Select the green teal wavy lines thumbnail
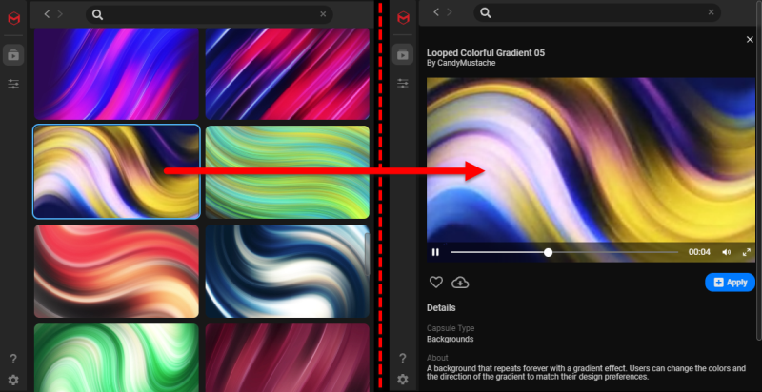Screen dimensions: 762x392 click(288, 172)
